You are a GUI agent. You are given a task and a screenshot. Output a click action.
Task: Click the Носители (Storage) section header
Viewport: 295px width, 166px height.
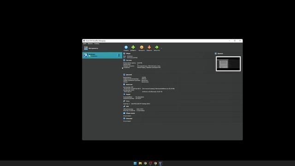tap(129, 84)
